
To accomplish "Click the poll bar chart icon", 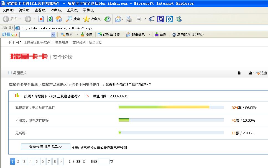I will (17, 95).
